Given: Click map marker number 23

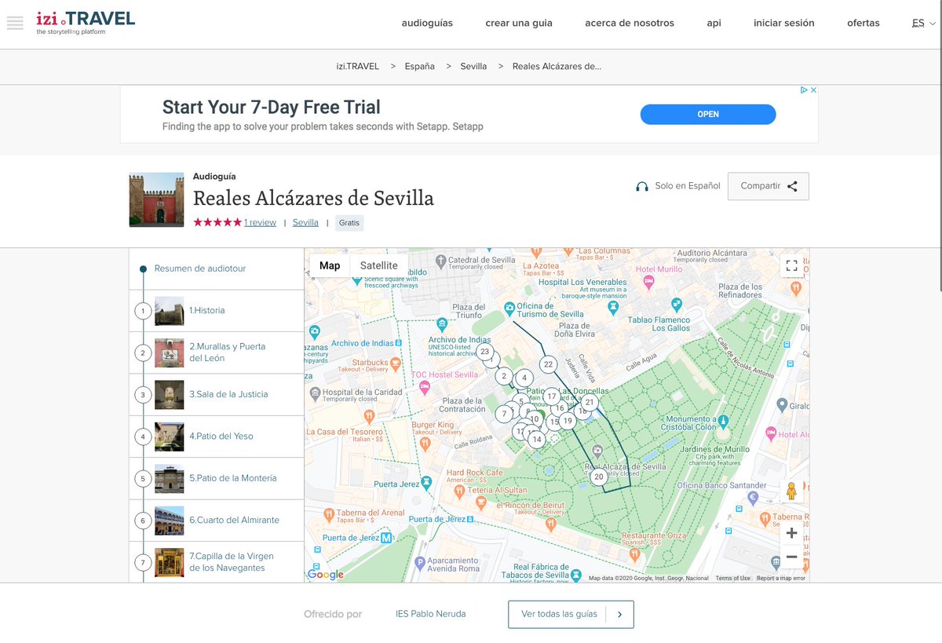Looking at the screenshot, I should pos(485,352).
